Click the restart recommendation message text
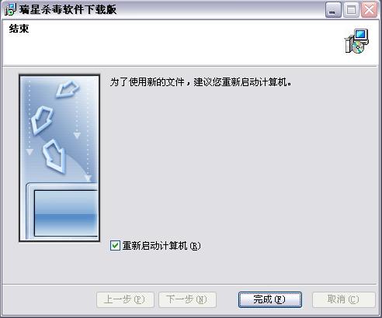 click(x=201, y=82)
